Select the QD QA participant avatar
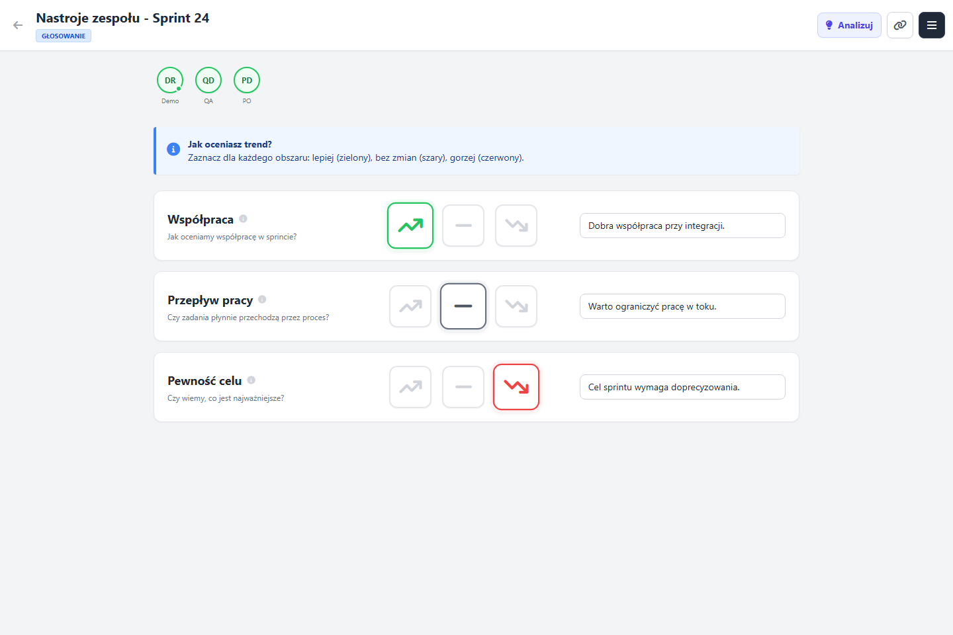 pyautogui.click(x=208, y=80)
